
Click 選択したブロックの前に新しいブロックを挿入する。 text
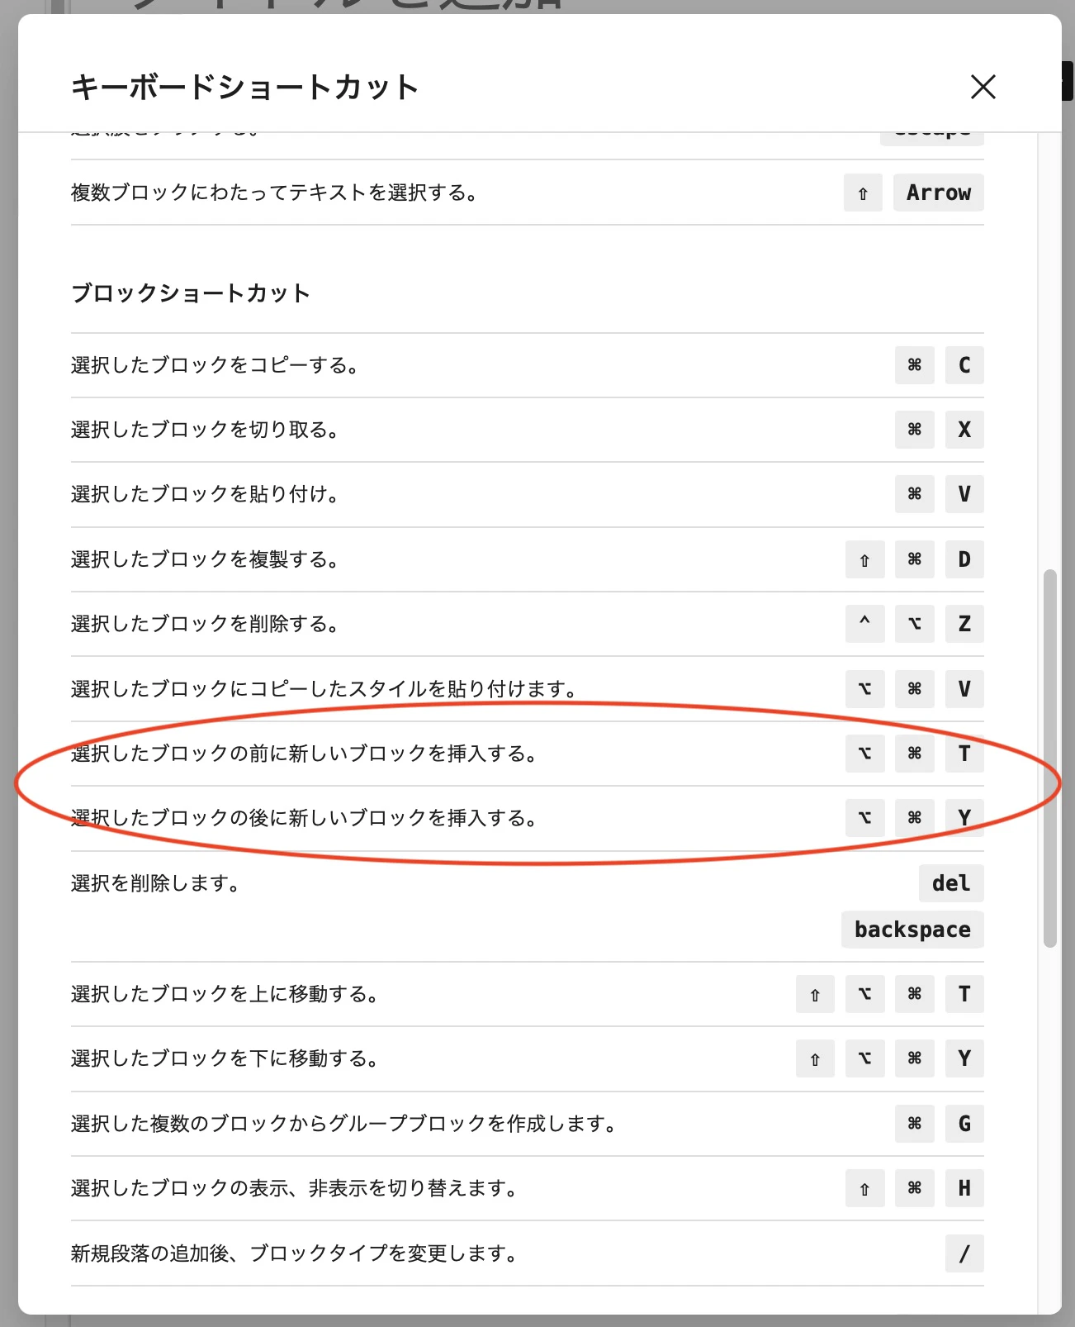(305, 754)
